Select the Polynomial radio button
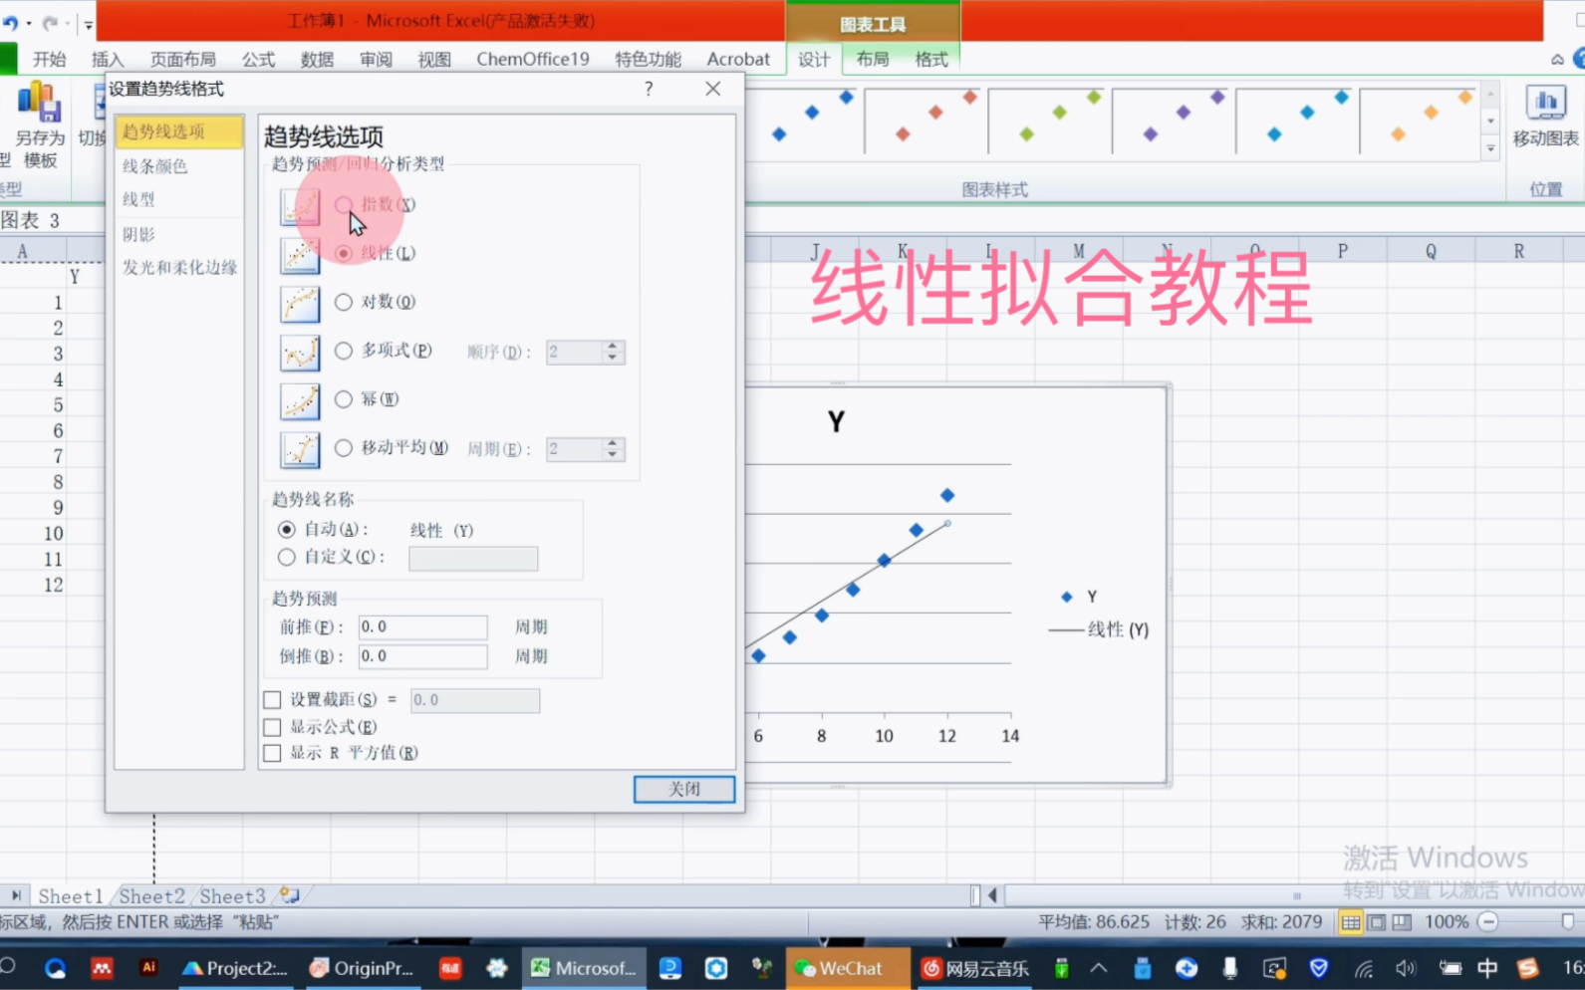Screen dimensions: 1585x990 pos(344,351)
